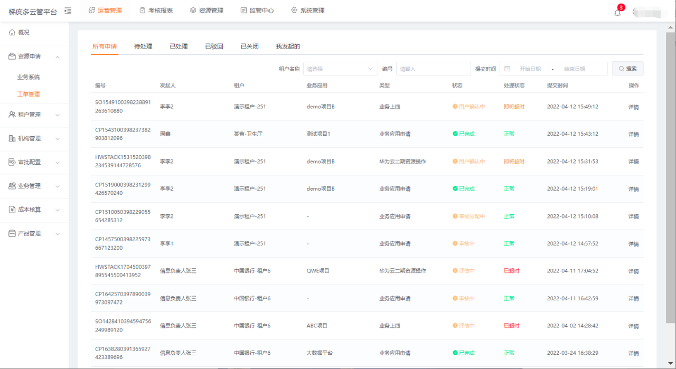676x369 pixels.
Task: Switch to the 待处理 tab
Action: coord(143,46)
